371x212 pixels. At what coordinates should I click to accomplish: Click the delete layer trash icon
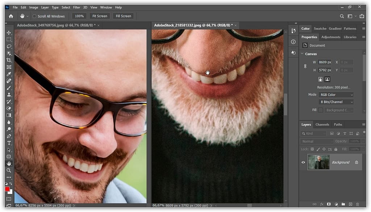358,204
